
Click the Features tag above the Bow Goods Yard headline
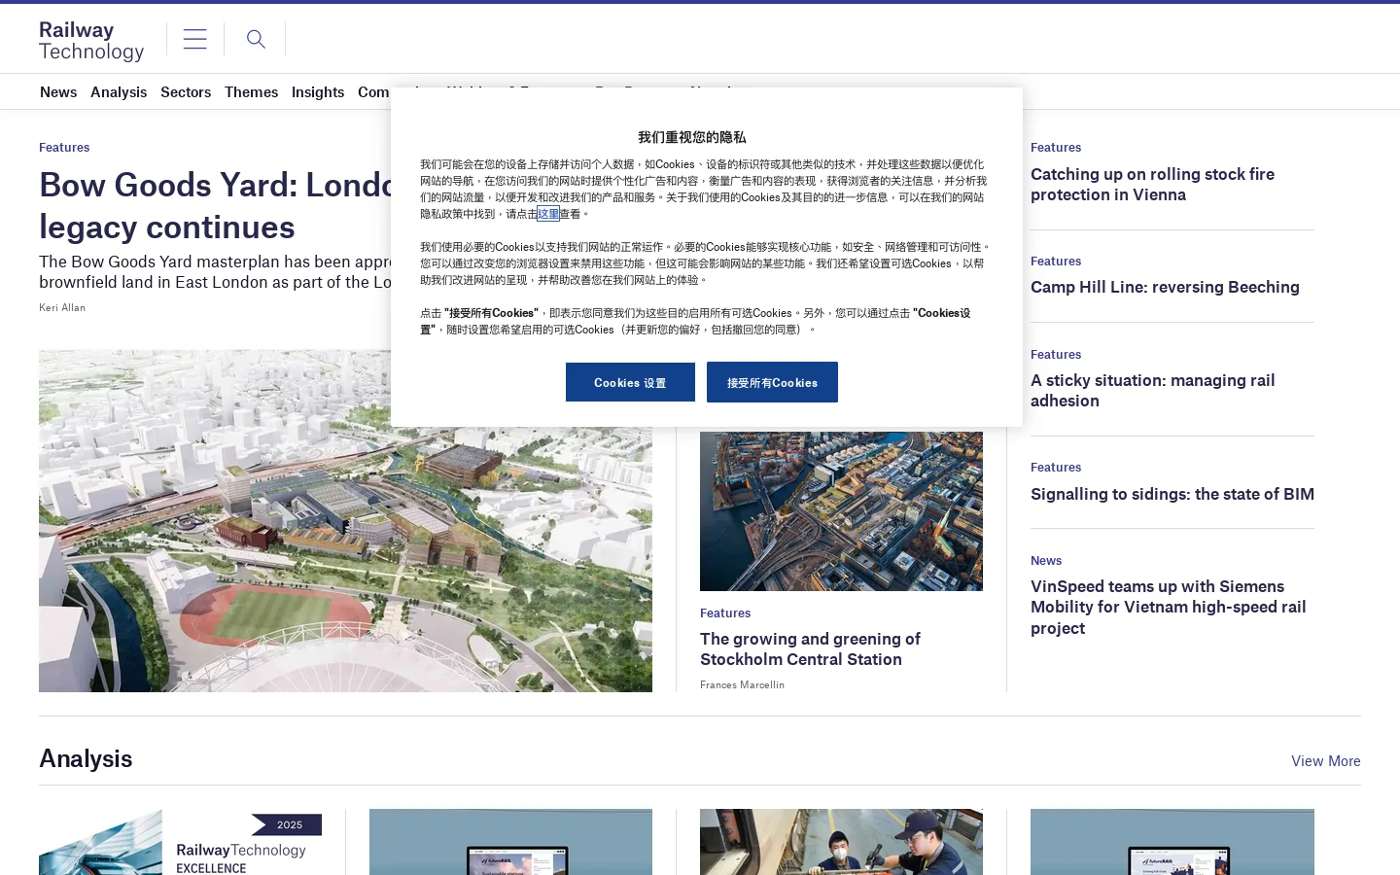pyautogui.click(x=64, y=148)
